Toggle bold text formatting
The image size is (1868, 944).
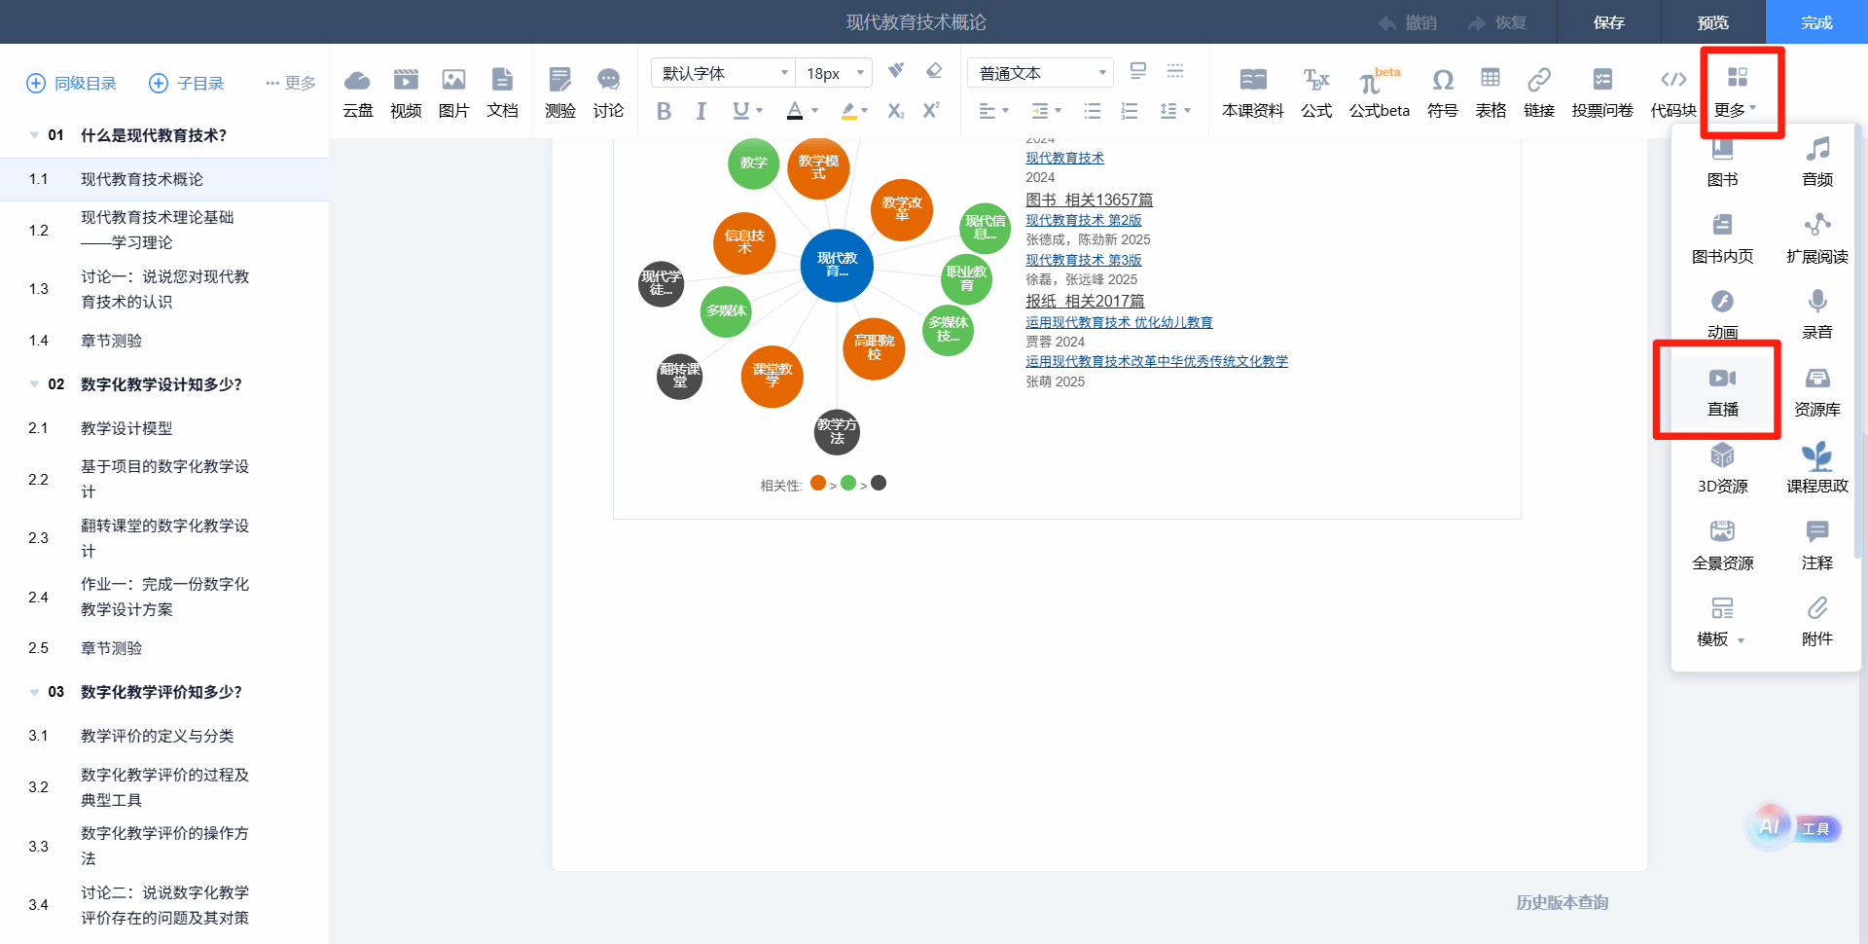(x=664, y=111)
